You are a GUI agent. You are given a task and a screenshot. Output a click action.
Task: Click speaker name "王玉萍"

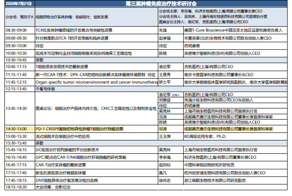(165, 136)
